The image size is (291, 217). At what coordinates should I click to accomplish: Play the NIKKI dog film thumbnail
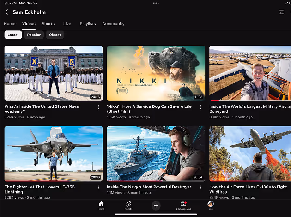click(156, 73)
